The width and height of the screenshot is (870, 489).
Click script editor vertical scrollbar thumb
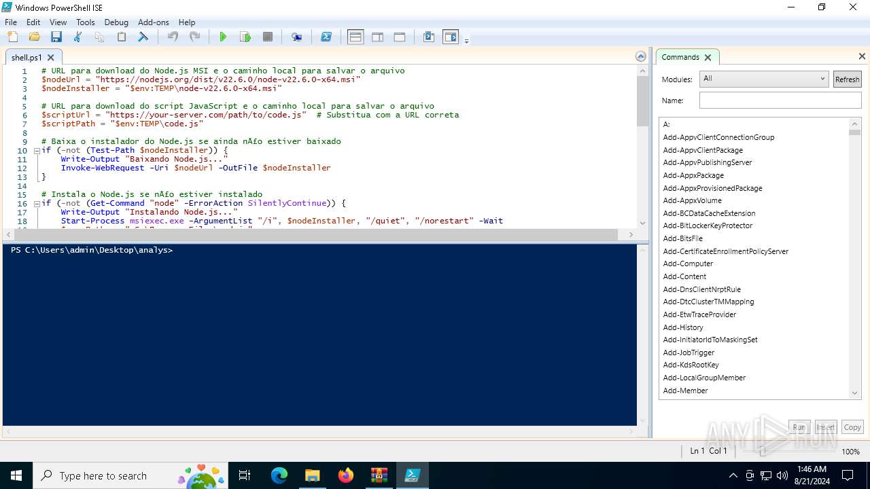click(642, 101)
